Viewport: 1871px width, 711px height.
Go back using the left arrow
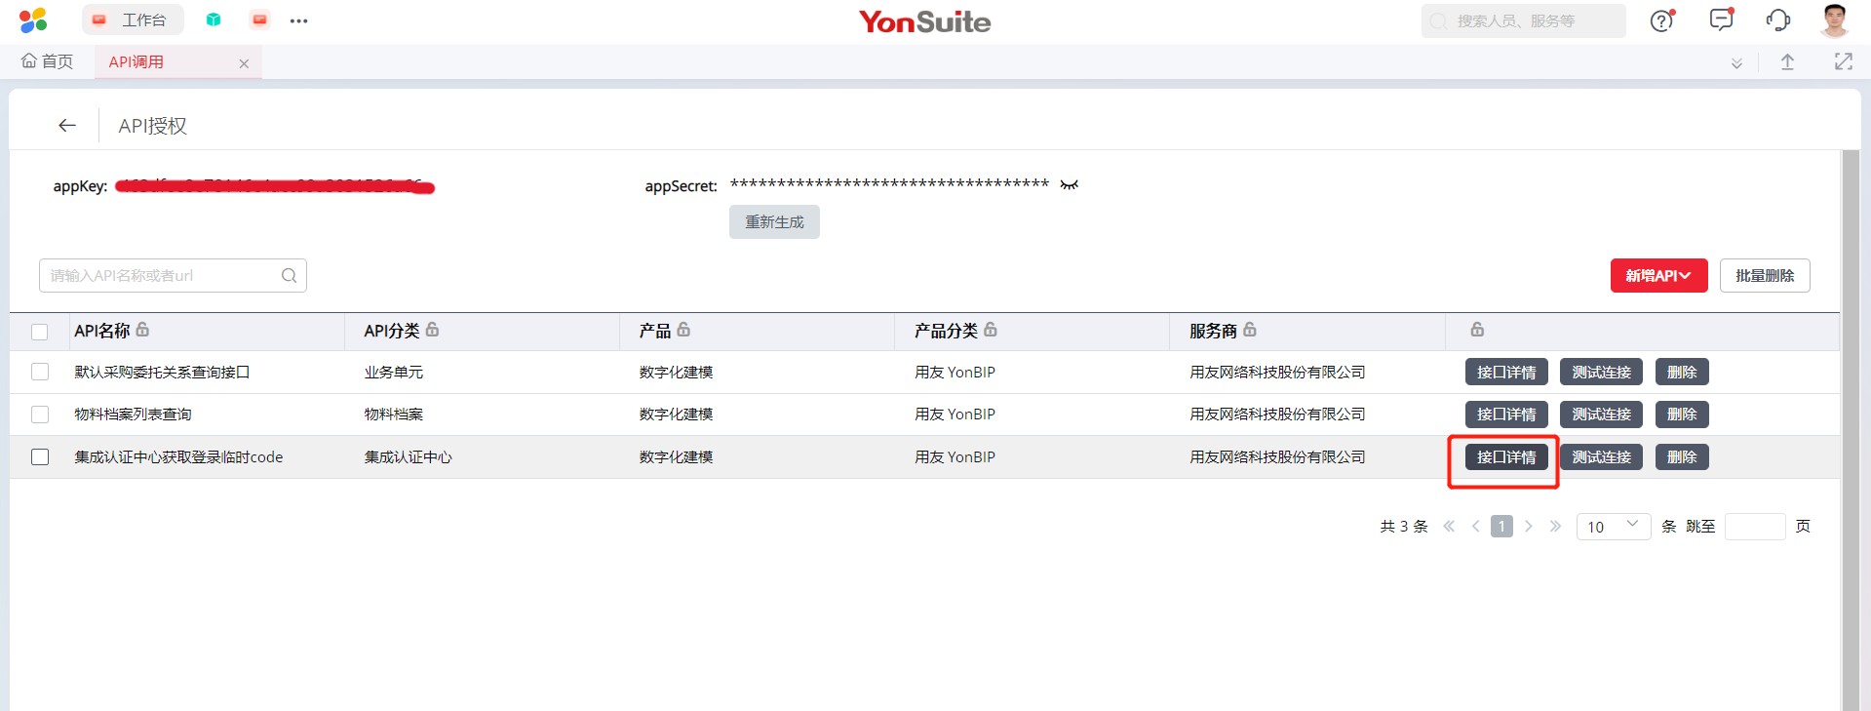click(67, 125)
